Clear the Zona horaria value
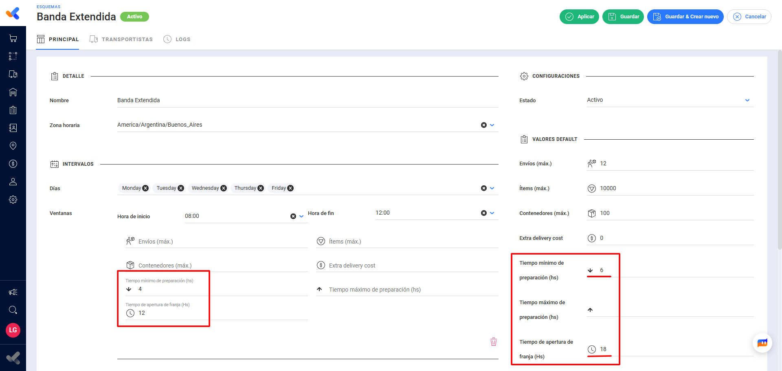 tap(484, 125)
